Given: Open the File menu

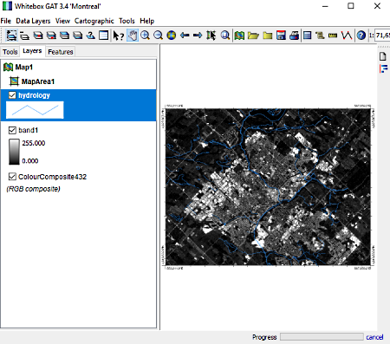Looking at the screenshot, I should coord(6,21).
